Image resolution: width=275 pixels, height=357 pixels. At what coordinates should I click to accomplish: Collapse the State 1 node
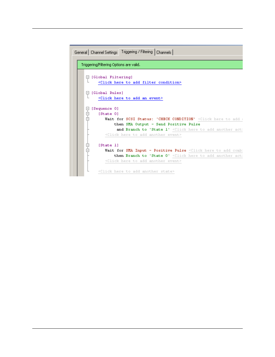coord(88,145)
